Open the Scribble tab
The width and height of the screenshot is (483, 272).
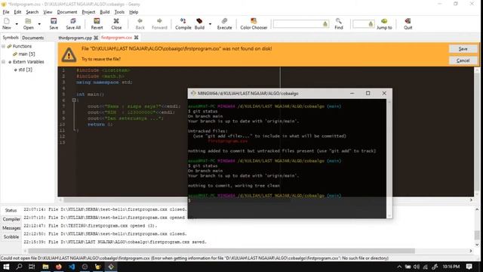[x=11, y=236]
